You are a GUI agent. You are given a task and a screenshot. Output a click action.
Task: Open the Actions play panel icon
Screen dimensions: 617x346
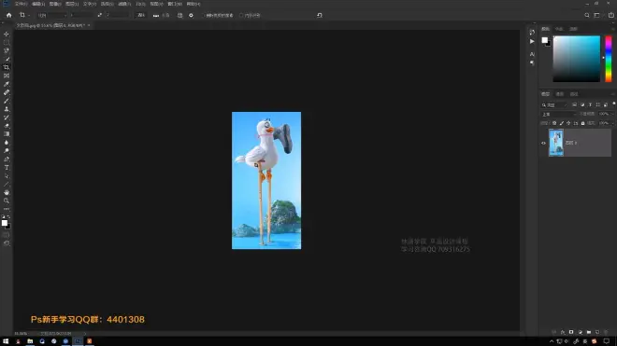[x=532, y=41]
